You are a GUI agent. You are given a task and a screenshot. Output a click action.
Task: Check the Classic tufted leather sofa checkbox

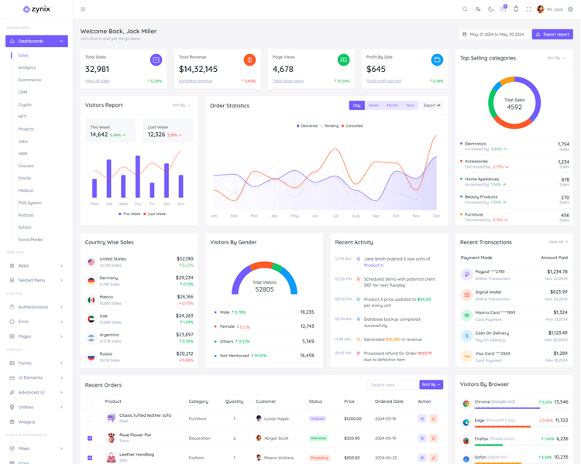[x=90, y=418]
